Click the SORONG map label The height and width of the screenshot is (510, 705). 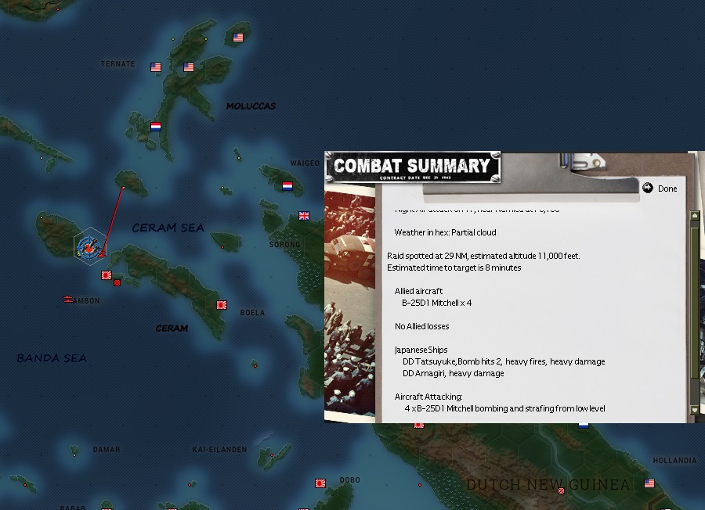[x=284, y=244]
